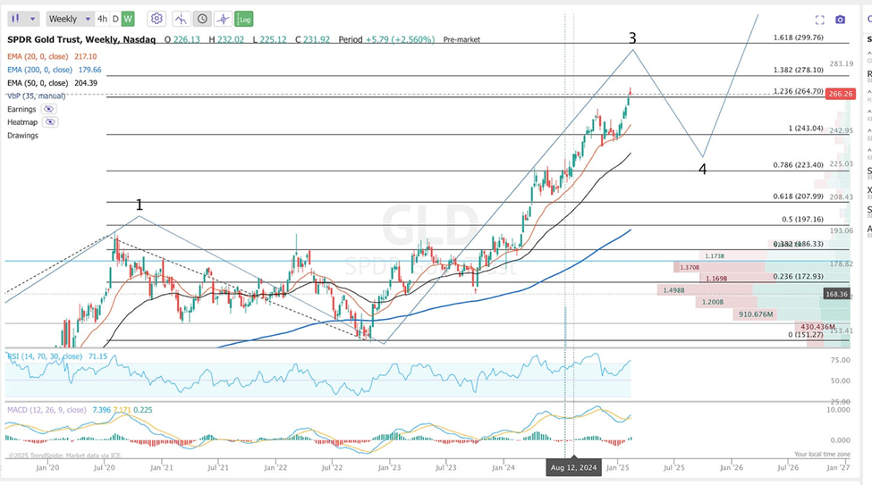Click the 1 (243.04) Fibonacci label
Screen dimensions: 872x485
point(806,129)
